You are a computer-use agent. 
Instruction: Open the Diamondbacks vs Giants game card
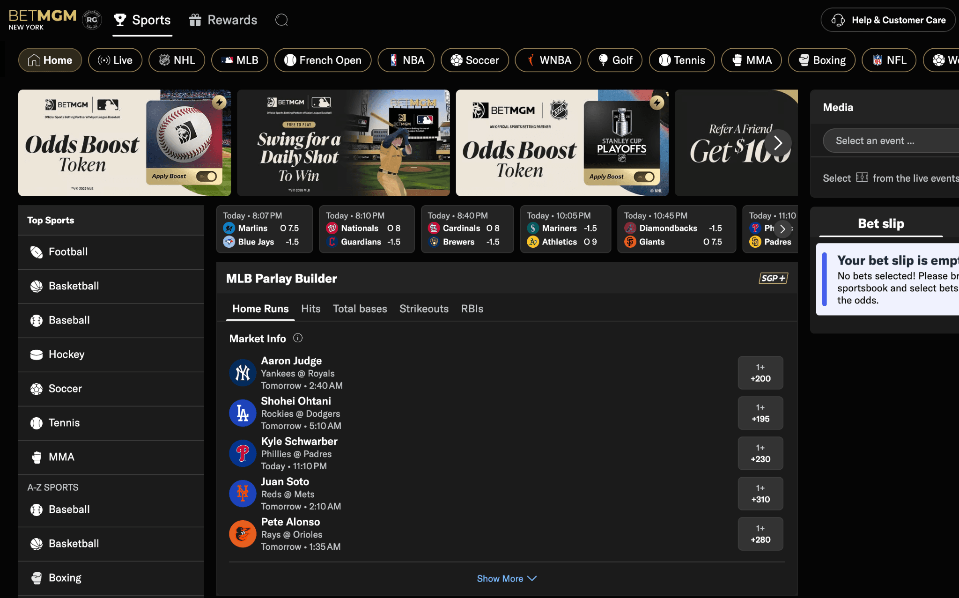pos(677,229)
